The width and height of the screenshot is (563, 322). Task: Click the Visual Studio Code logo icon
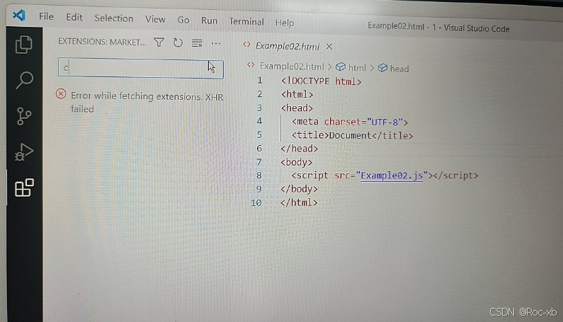click(x=19, y=15)
